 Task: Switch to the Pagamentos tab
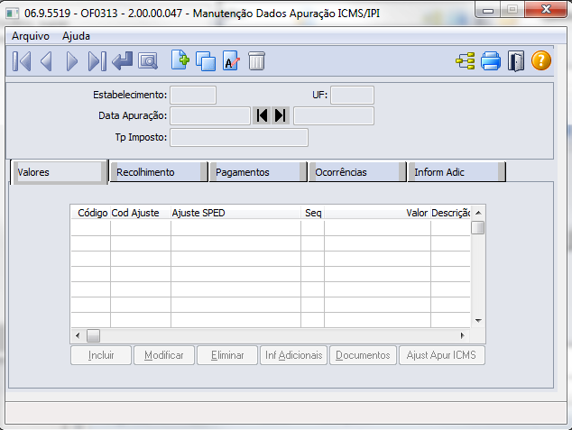pos(258,172)
